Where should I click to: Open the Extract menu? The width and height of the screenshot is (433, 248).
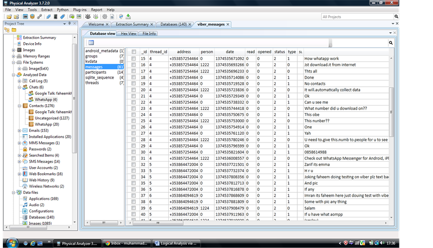click(47, 10)
